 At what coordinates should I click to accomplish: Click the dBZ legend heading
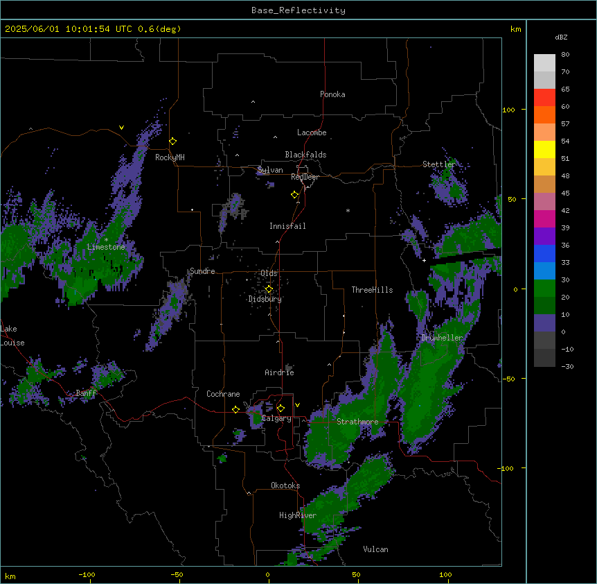(561, 37)
